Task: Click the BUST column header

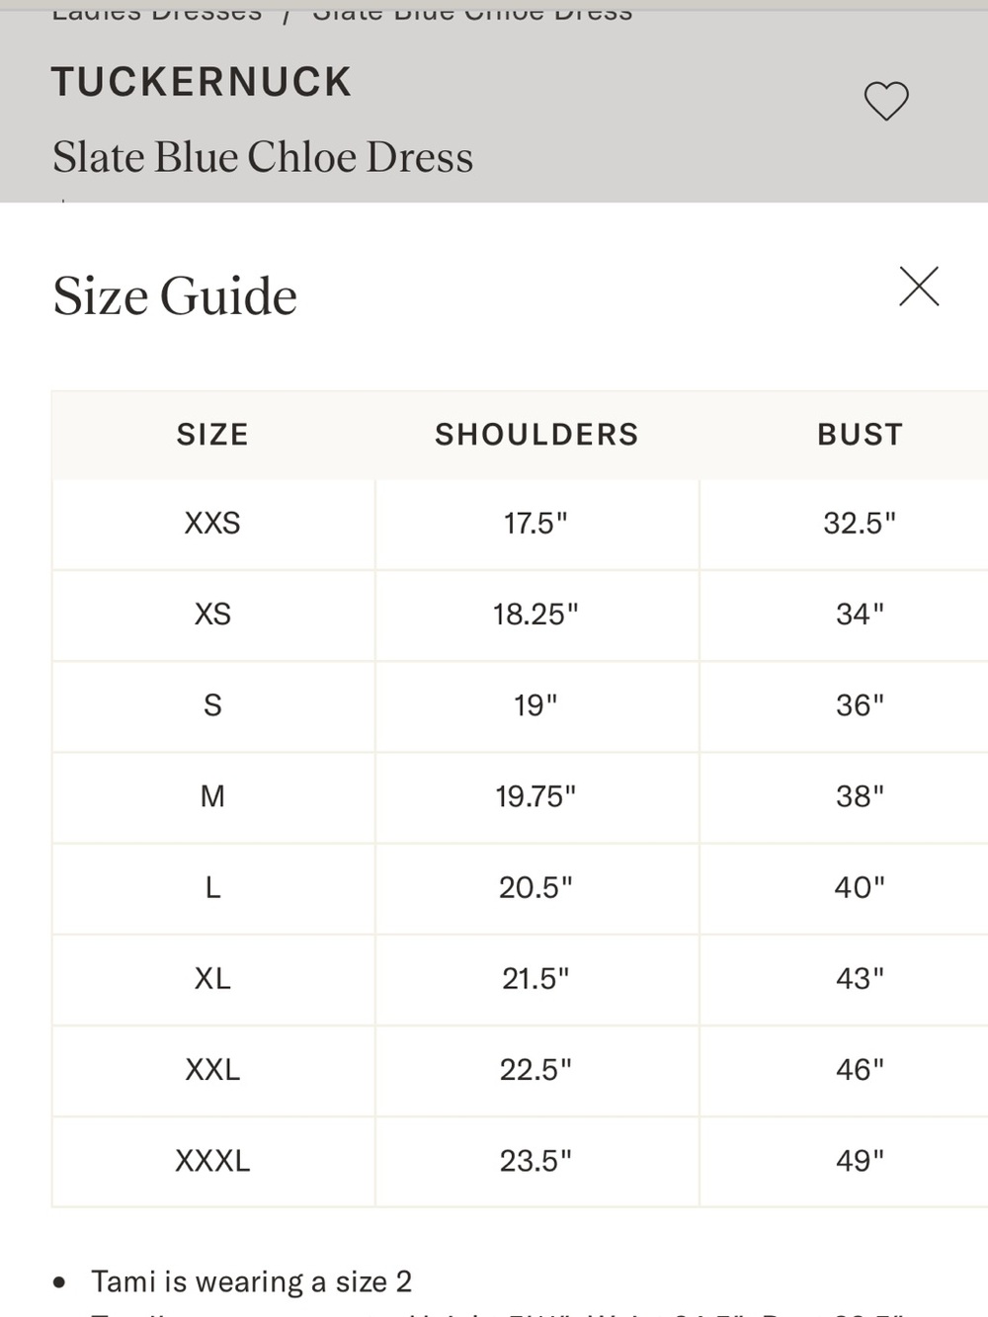Action: click(x=860, y=435)
